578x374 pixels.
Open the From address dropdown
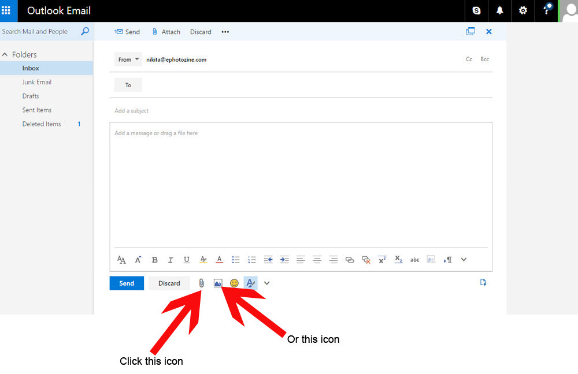click(128, 59)
